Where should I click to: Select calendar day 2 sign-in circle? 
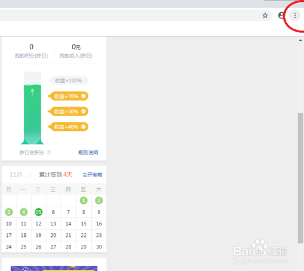coord(99,200)
